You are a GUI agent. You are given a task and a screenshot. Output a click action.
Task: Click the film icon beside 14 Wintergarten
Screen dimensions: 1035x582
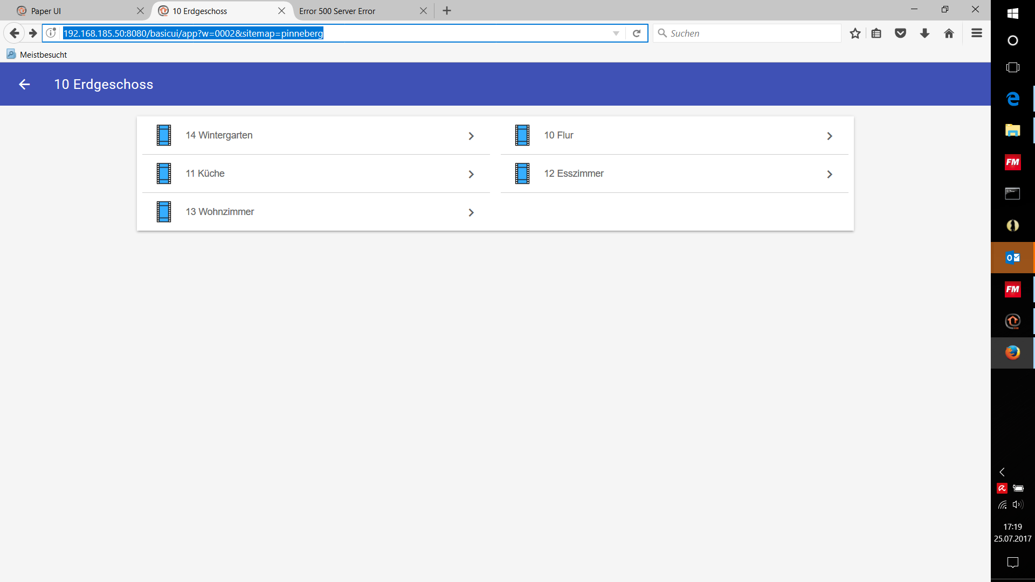pos(164,135)
